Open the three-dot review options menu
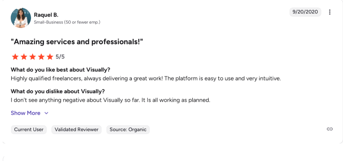 pyautogui.click(x=330, y=12)
